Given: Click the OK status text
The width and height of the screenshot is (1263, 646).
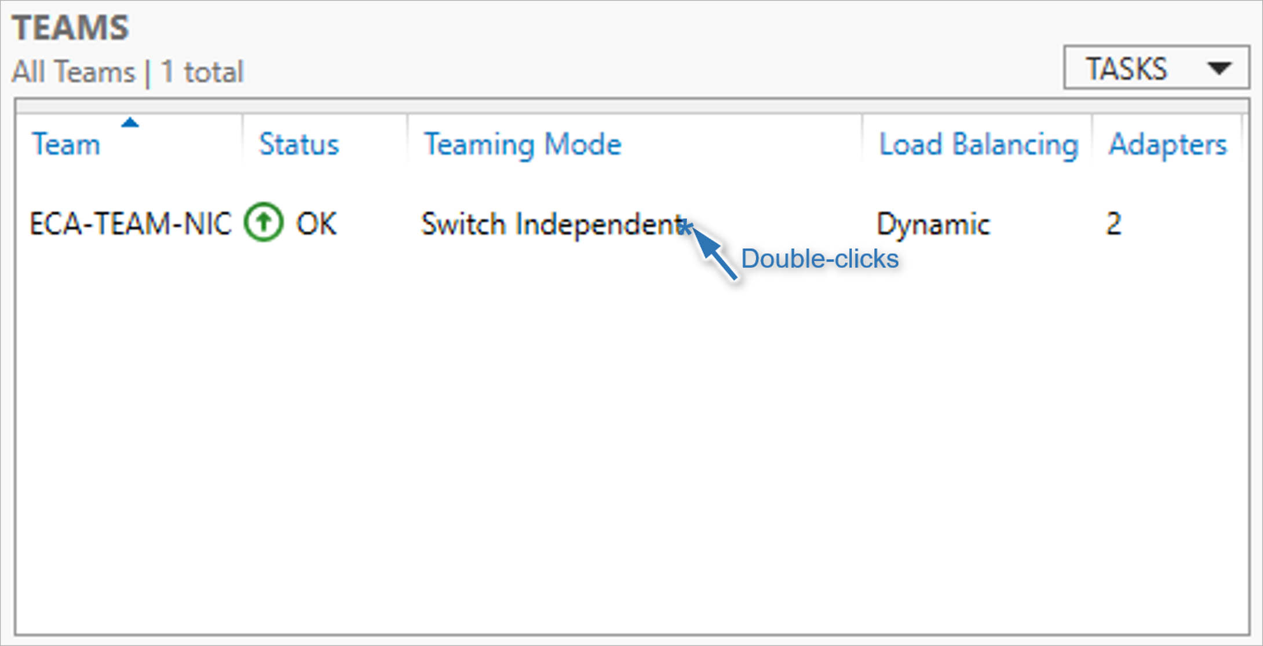Looking at the screenshot, I should point(316,223).
